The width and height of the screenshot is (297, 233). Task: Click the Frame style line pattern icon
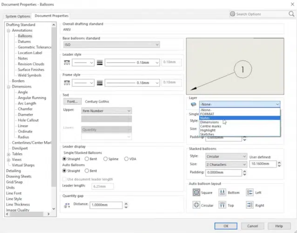[x=67, y=83]
